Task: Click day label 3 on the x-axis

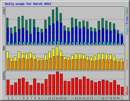Action: pos(16,98)
